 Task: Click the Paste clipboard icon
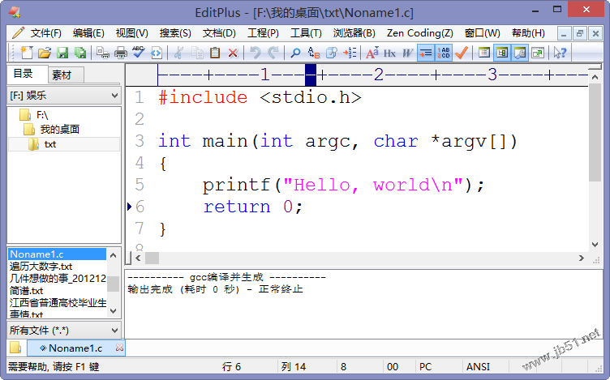pyautogui.click(x=215, y=53)
